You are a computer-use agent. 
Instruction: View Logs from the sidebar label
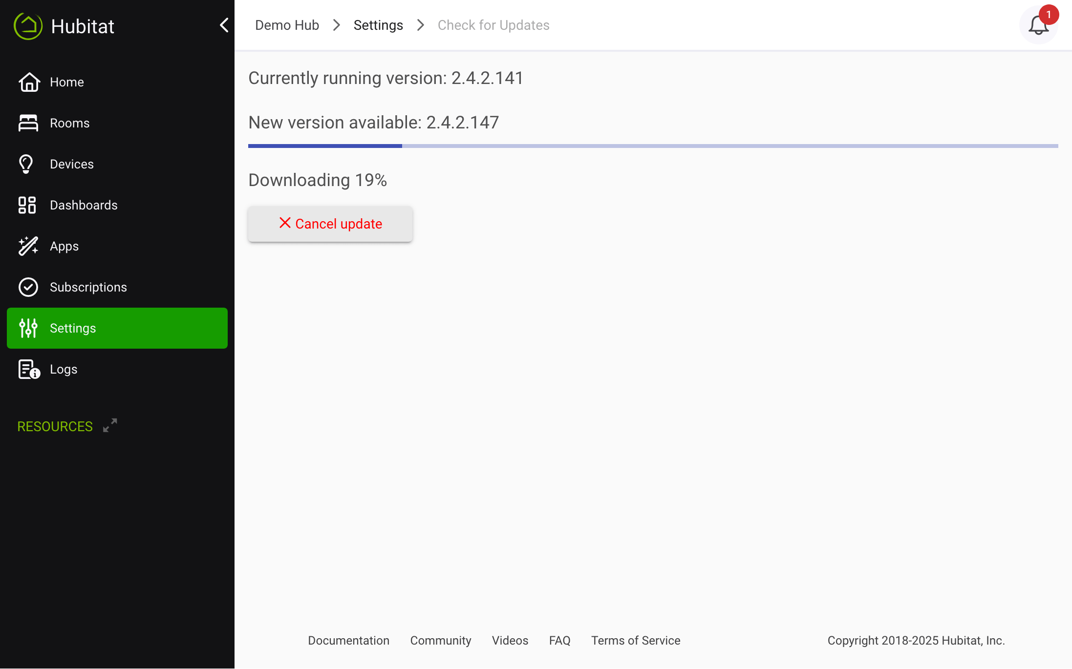(64, 369)
